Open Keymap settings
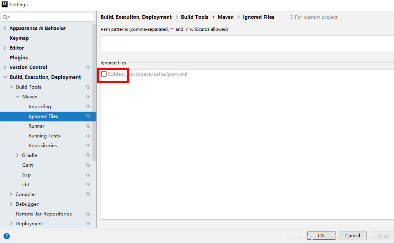394x244 pixels. (20, 38)
